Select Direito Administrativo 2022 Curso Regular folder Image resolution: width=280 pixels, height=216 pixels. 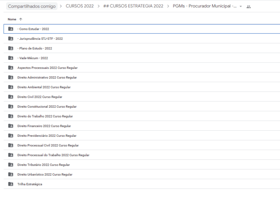pyautogui.click(x=142, y=77)
